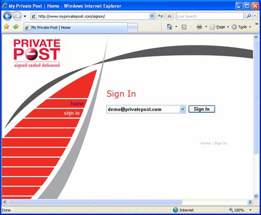Click the browser Back arrow button
This screenshot has height=215, width=261.
click(x=7, y=16)
